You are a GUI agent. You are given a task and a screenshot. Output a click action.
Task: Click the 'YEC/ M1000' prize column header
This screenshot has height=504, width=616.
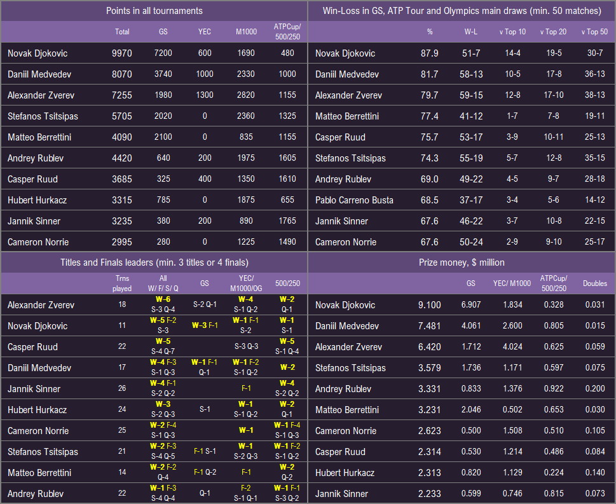pyautogui.click(x=512, y=283)
